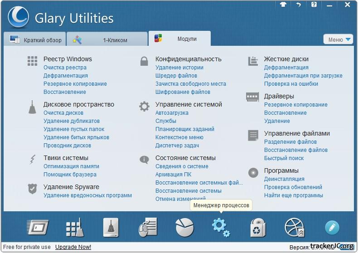Viewport: 358px width, 253px height.
Task: Open help with the question mark icon
Action: pos(314,5)
